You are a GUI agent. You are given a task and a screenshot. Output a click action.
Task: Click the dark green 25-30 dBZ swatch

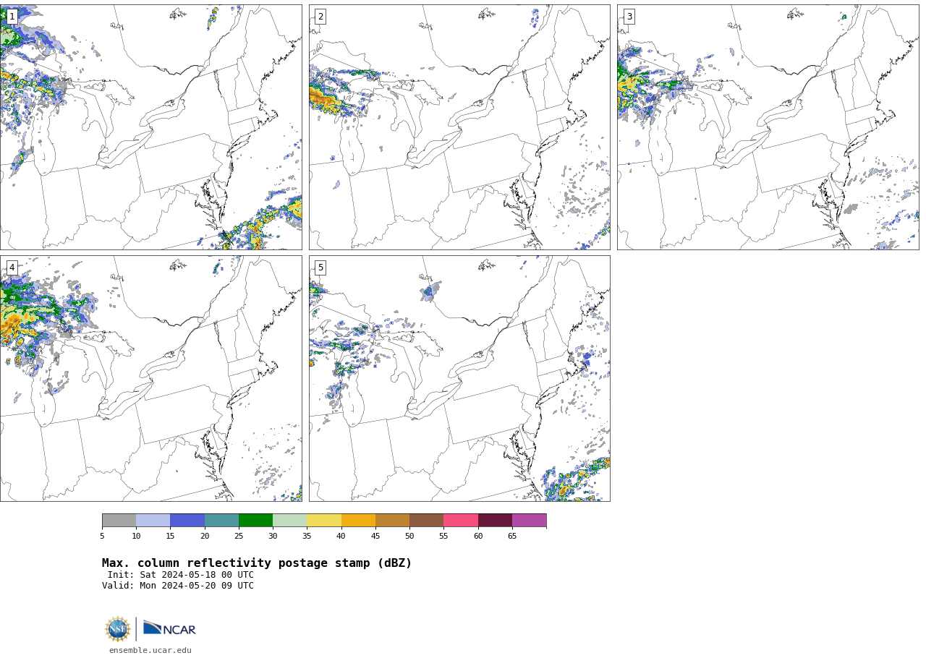[x=255, y=521]
